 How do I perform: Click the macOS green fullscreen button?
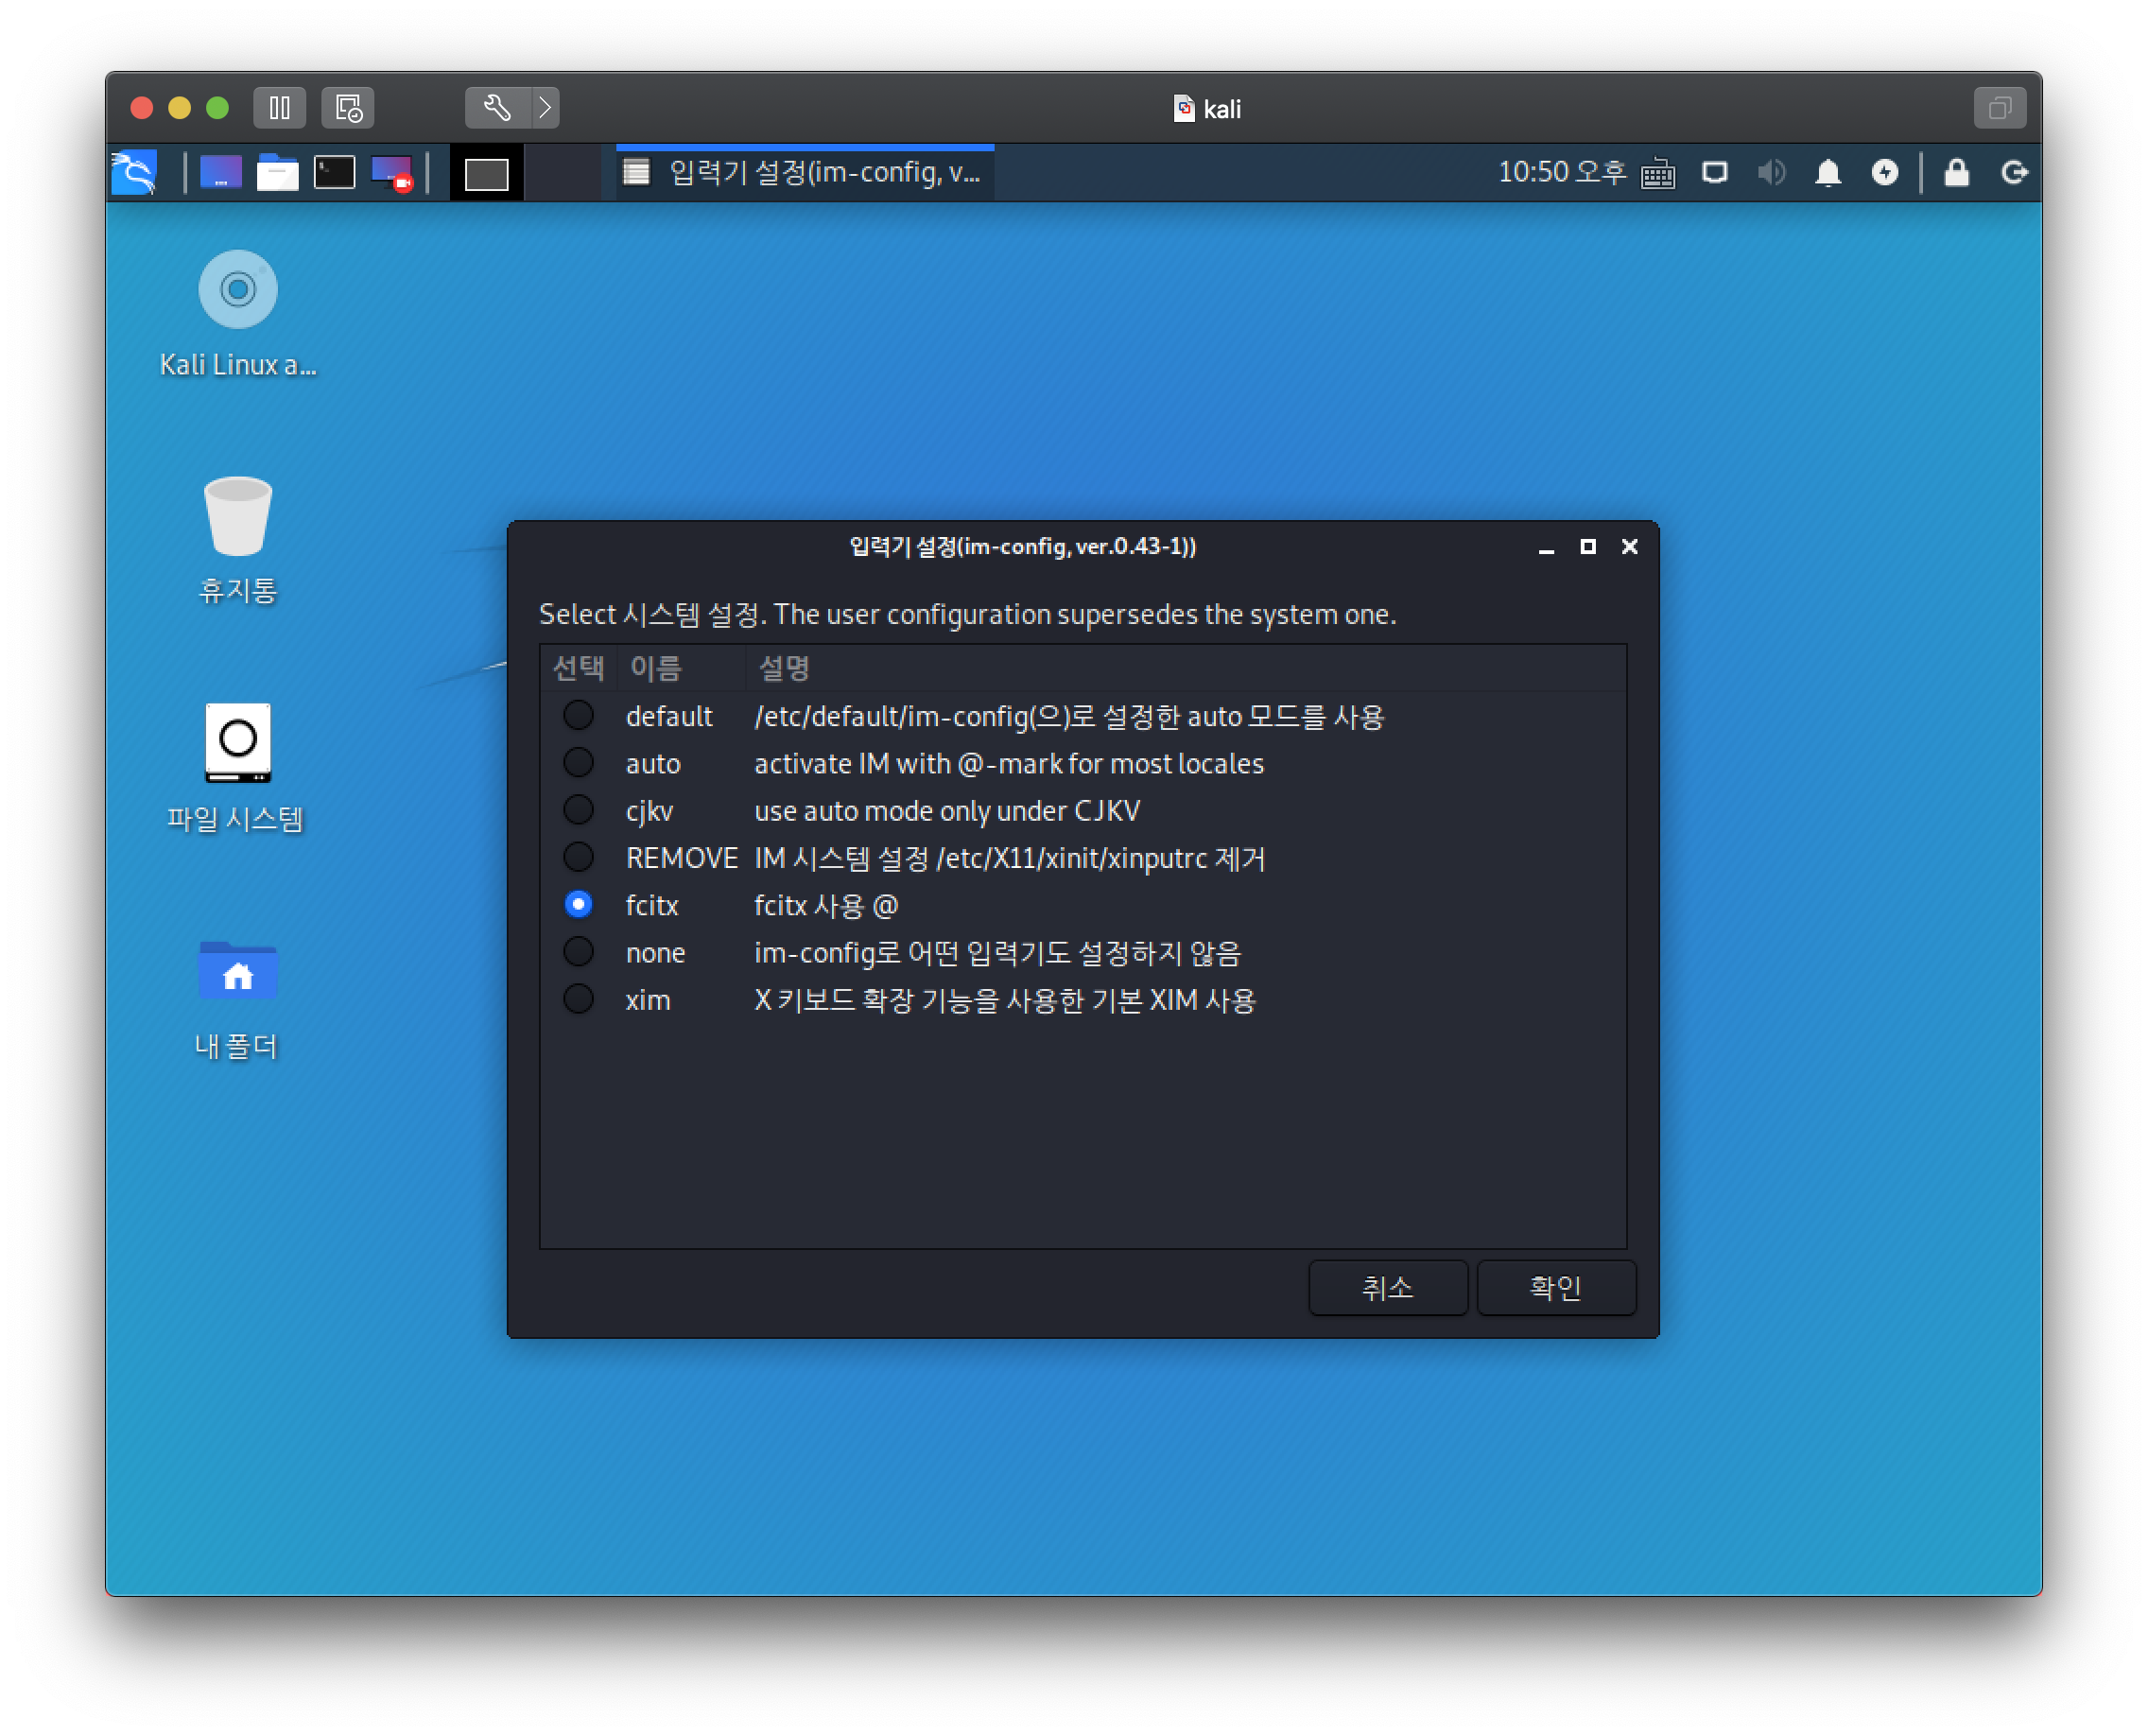click(x=217, y=108)
